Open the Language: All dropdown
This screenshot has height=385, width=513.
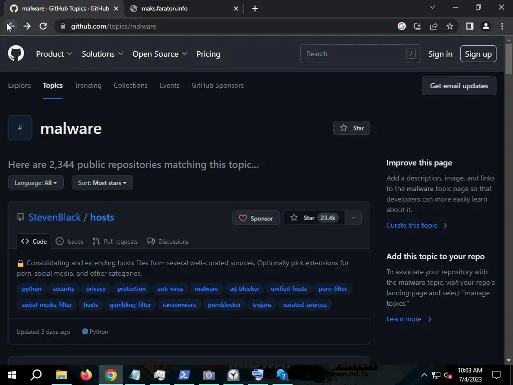36,182
